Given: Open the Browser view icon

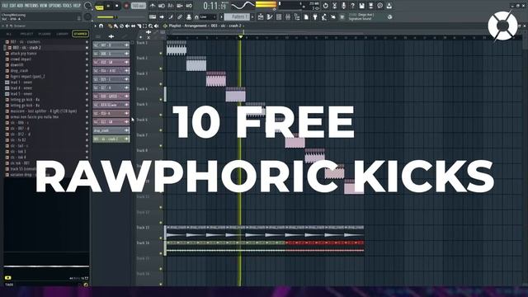Looking at the screenshot, I should (x=297, y=16).
